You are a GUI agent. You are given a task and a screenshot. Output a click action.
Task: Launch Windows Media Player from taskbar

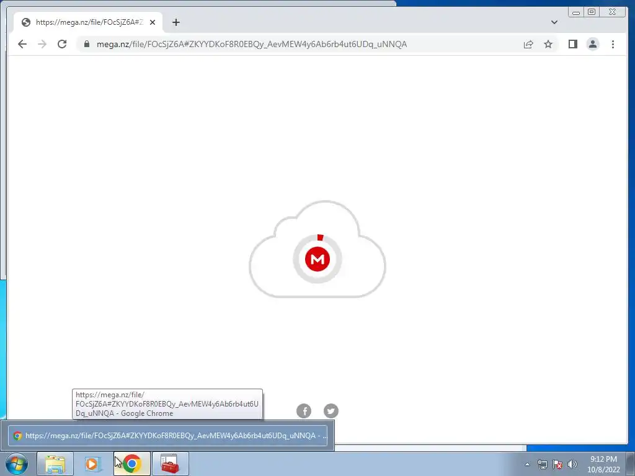[93, 464]
